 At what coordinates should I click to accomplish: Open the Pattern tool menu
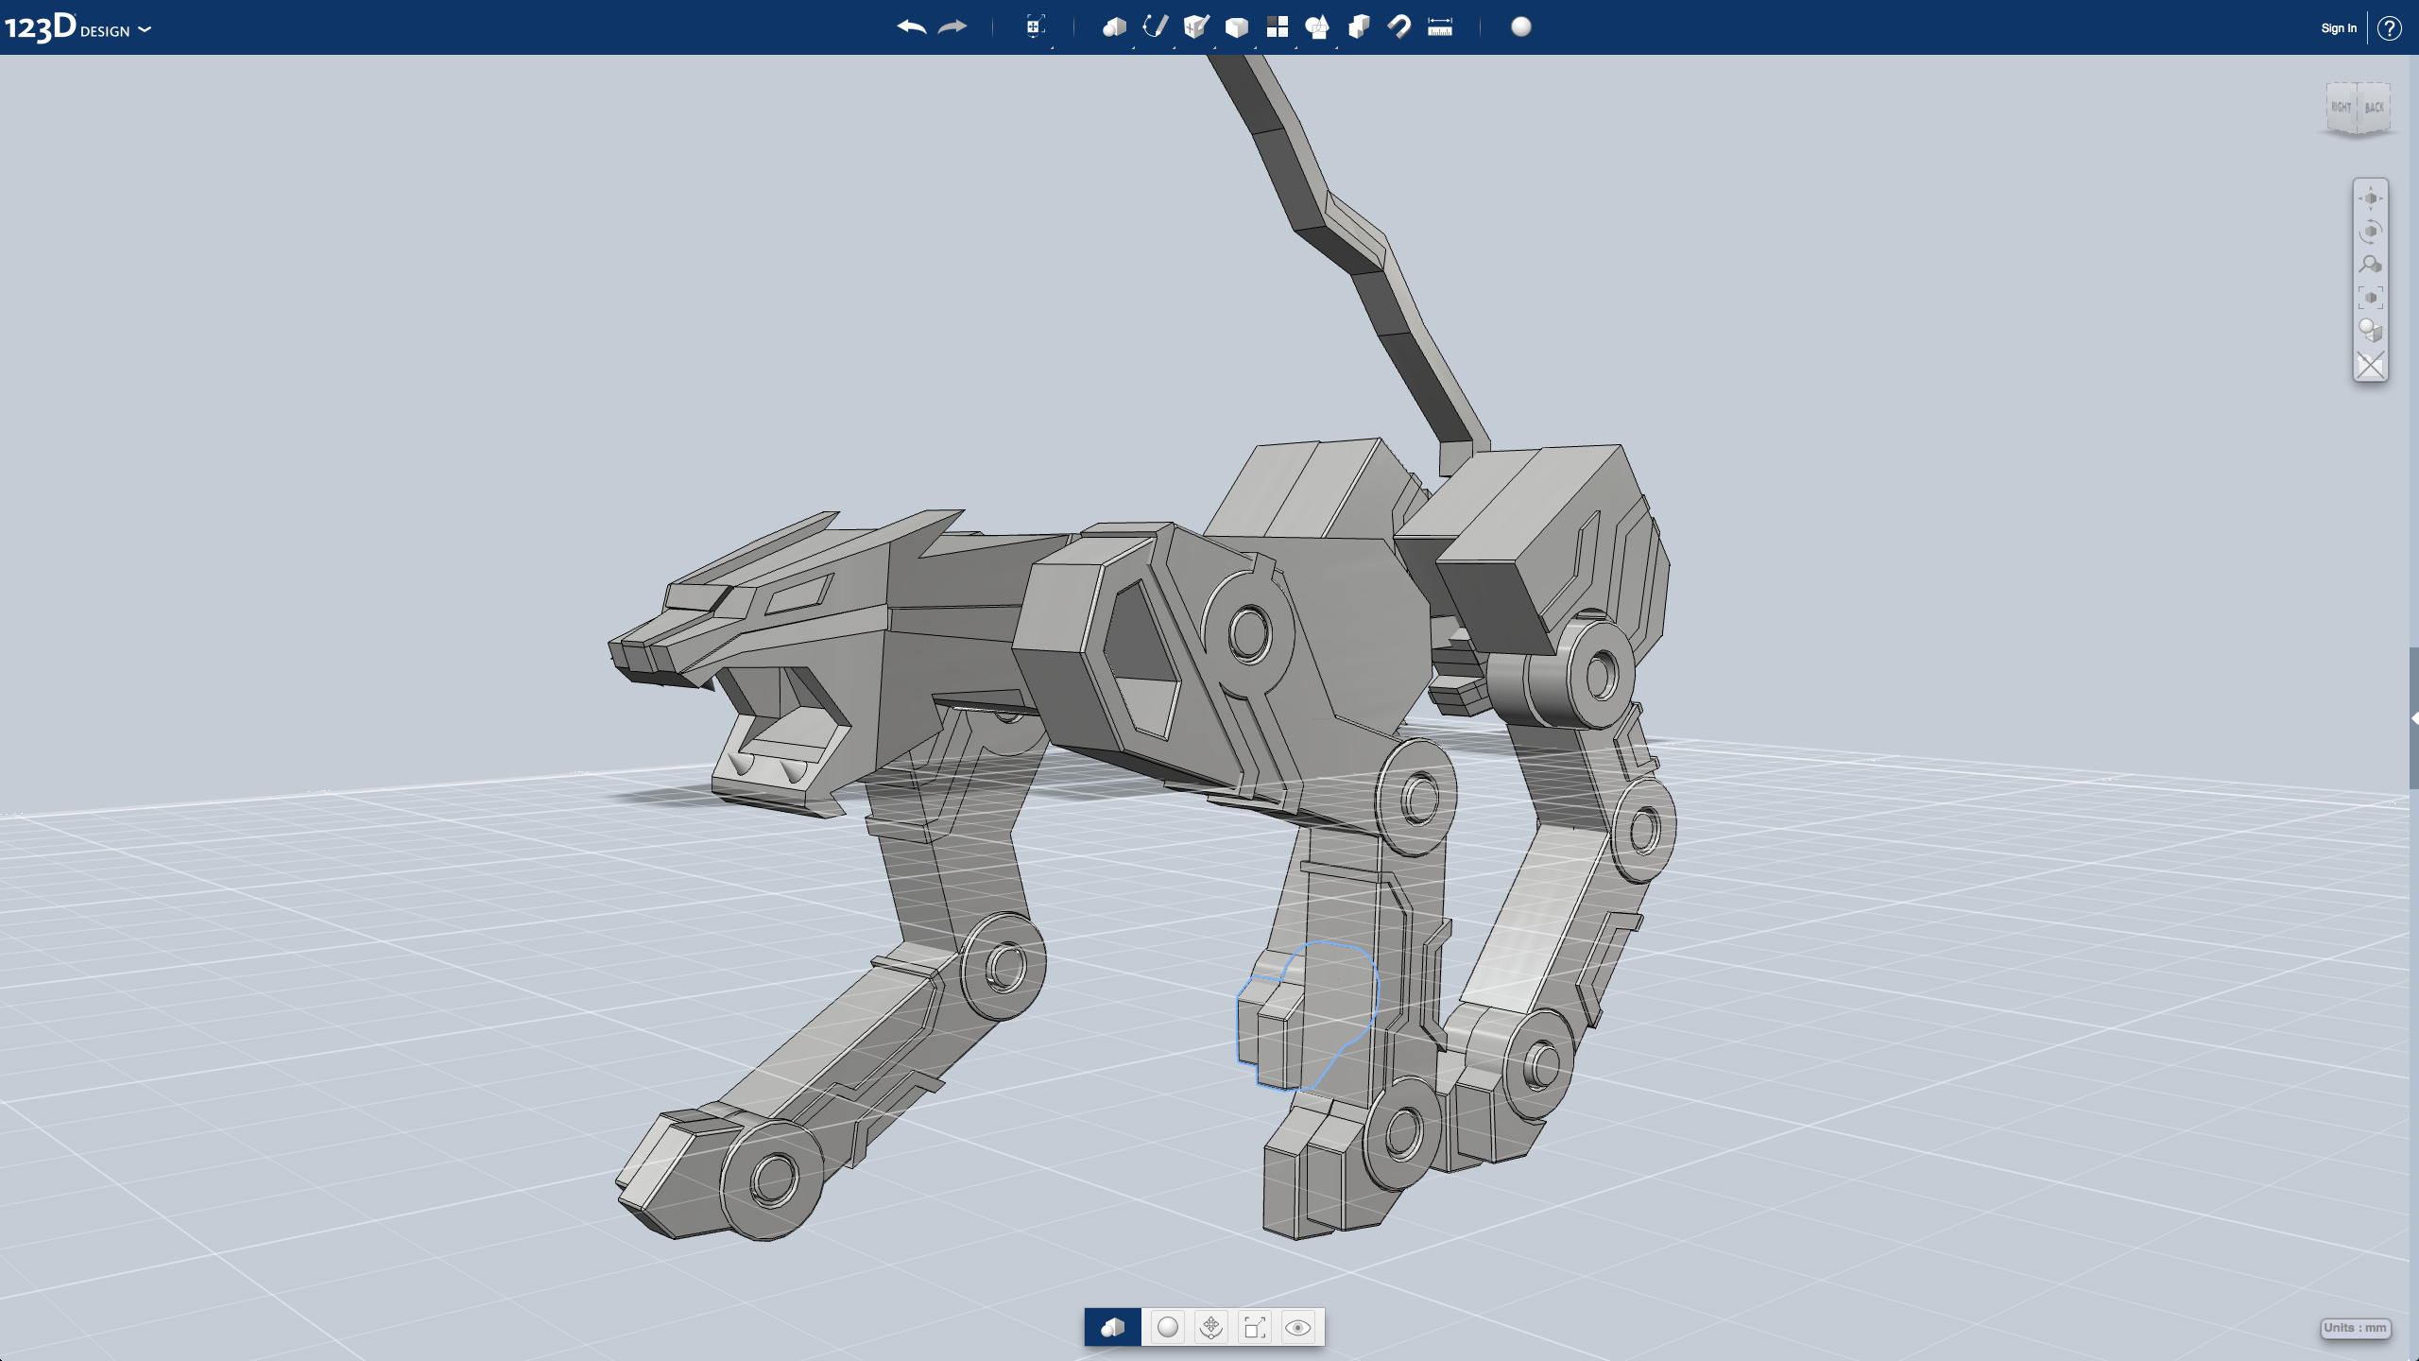point(1277,27)
